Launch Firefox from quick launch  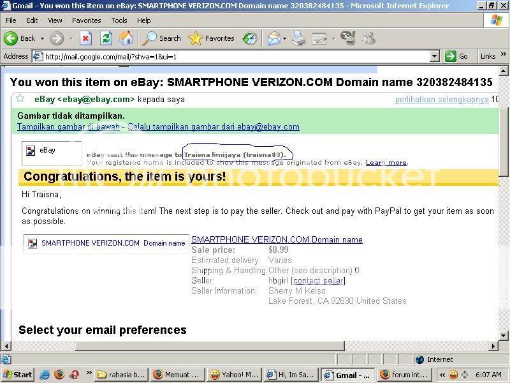[59, 375]
